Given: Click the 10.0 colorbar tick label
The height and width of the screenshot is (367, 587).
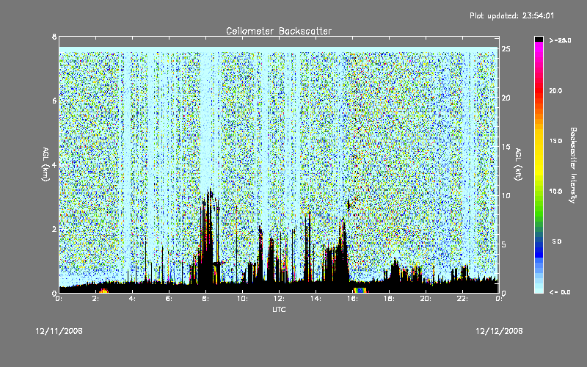Looking at the screenshot, I should [x=555, y=192].
